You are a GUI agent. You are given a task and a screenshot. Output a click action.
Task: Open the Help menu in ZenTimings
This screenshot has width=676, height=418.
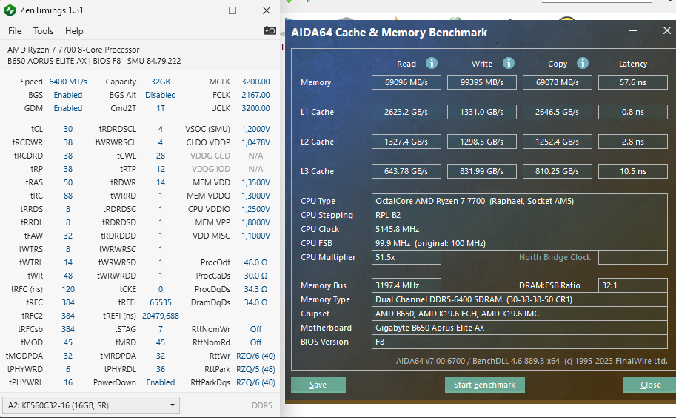pos(74,31)
